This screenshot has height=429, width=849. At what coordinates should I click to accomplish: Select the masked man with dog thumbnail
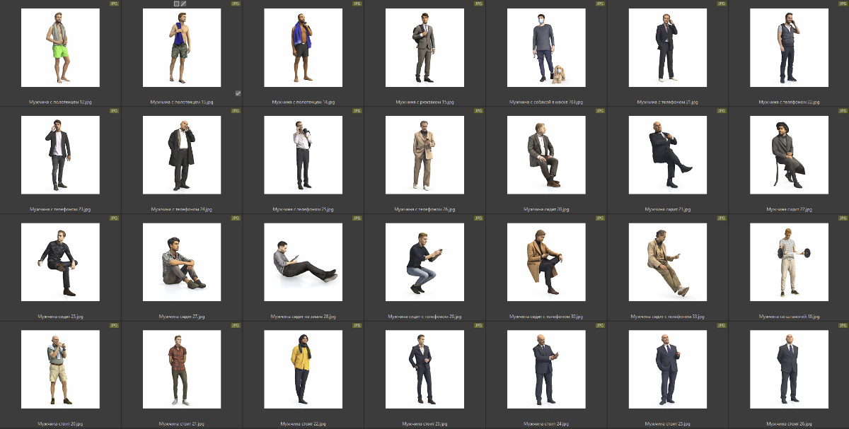coord(546,48)
